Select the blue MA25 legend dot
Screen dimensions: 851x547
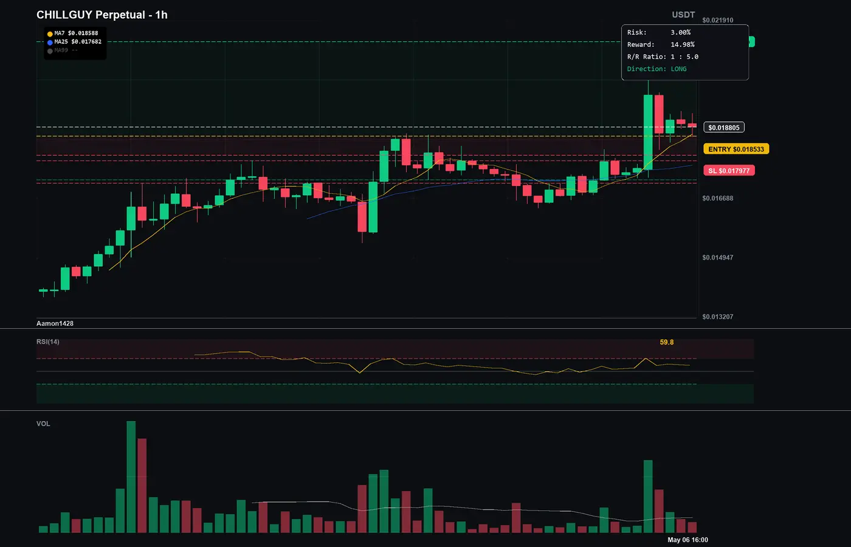point(50,43)
